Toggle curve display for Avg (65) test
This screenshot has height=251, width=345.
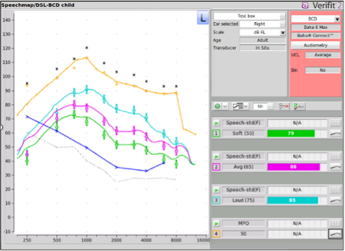click(335, 167)
